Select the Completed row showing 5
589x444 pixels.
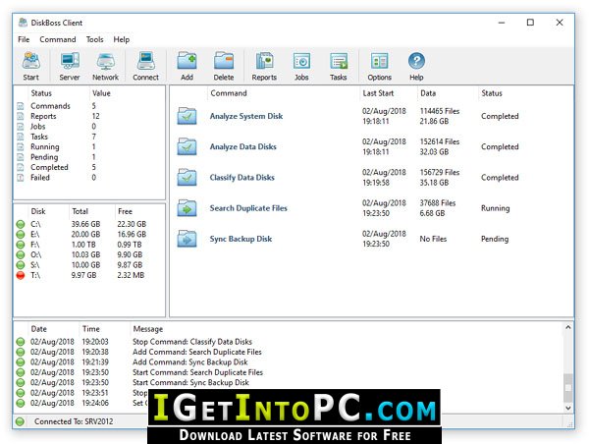tap(89, 167)
